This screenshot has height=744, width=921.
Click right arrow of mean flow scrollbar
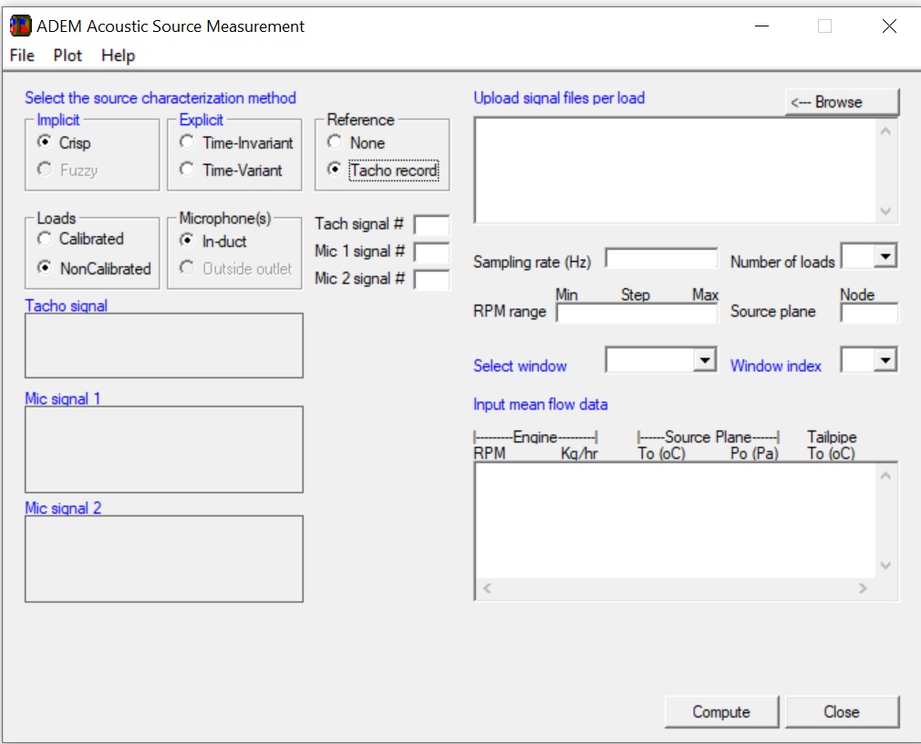(863, 589)
